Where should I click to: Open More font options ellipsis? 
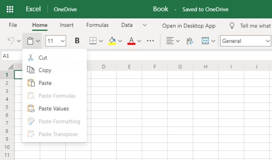click(150, 40)
